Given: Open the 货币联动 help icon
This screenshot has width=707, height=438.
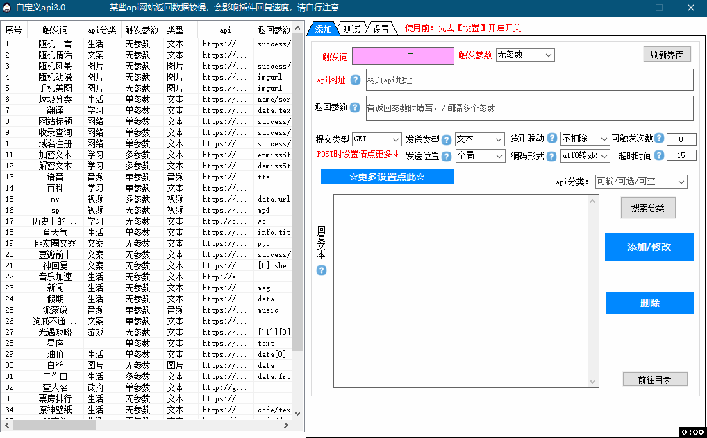Looking at the screenshot, I should (x=551, y=138).
